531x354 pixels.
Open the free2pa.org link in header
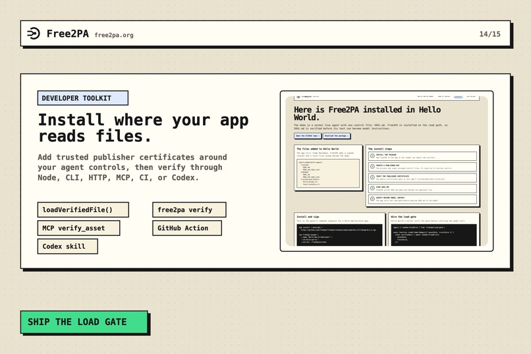[x=114, y=35]
